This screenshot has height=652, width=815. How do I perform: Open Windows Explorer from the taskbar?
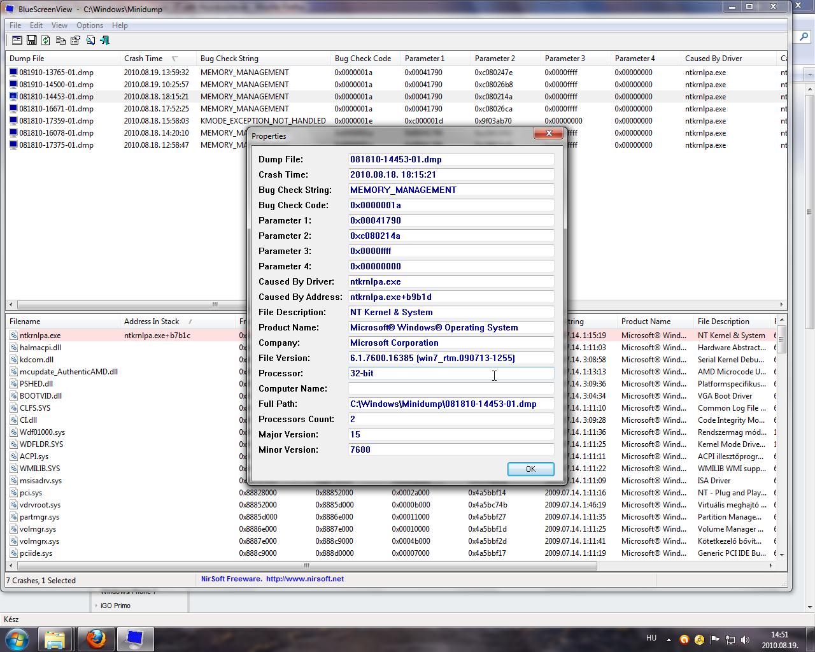[55, 639]
